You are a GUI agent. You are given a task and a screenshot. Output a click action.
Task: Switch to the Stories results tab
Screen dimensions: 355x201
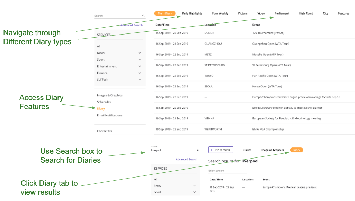(247, 150)
